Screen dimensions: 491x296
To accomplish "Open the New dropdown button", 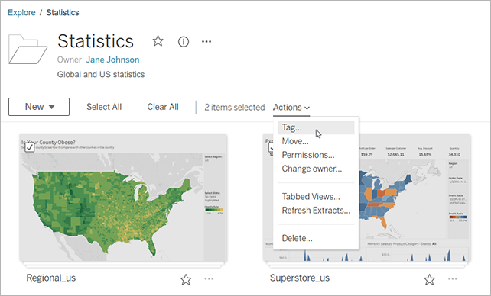I will [x=39, y=107].
